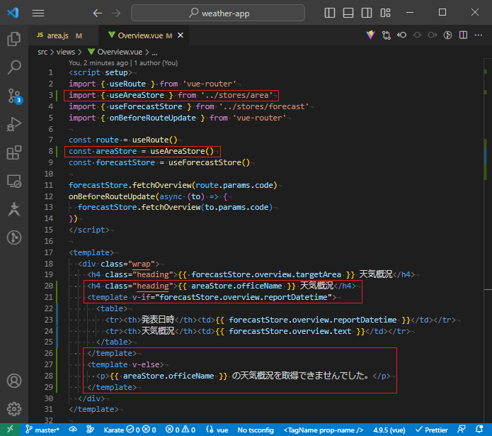This screenshot has width=492, height=436.
Task: Toggle the primary side bar layout
Action: [330, 13]
